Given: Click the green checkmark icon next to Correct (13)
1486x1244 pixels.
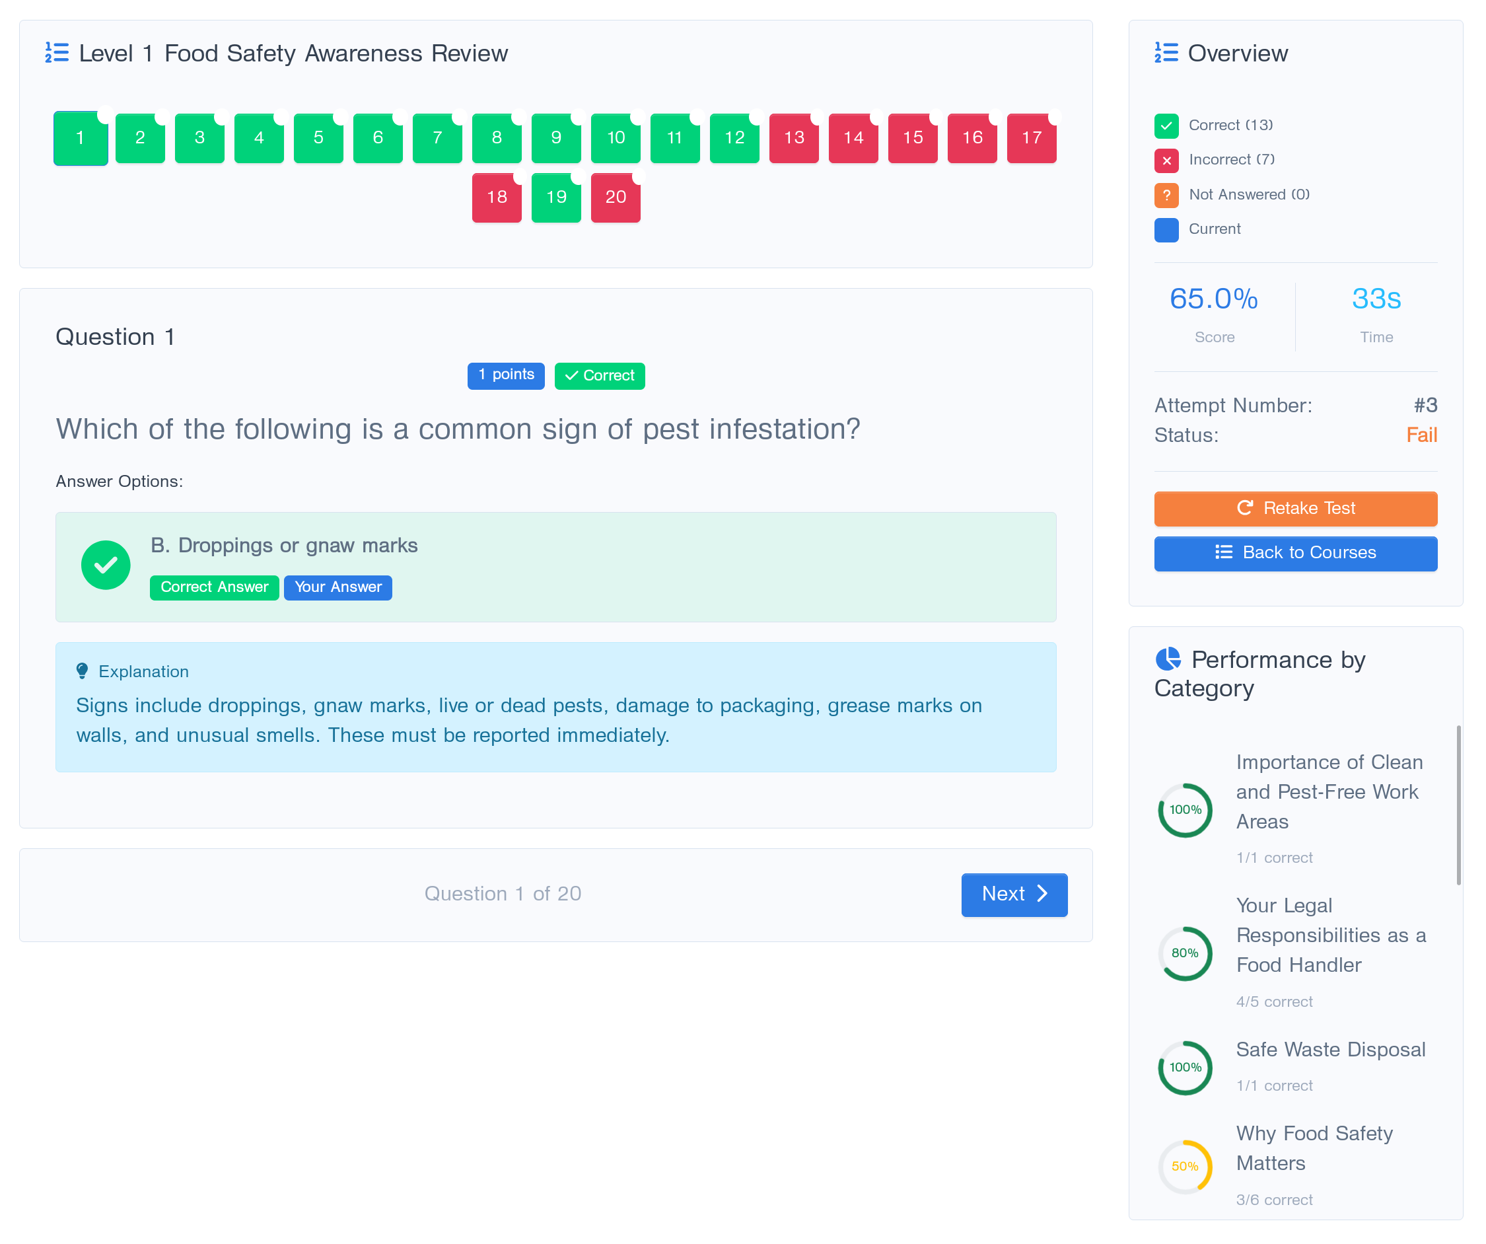Looking at the screenshot, I should click(1166, 126).
